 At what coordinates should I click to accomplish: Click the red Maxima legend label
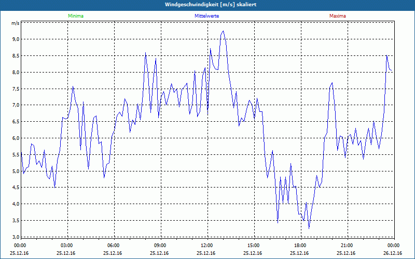point(338,16)
